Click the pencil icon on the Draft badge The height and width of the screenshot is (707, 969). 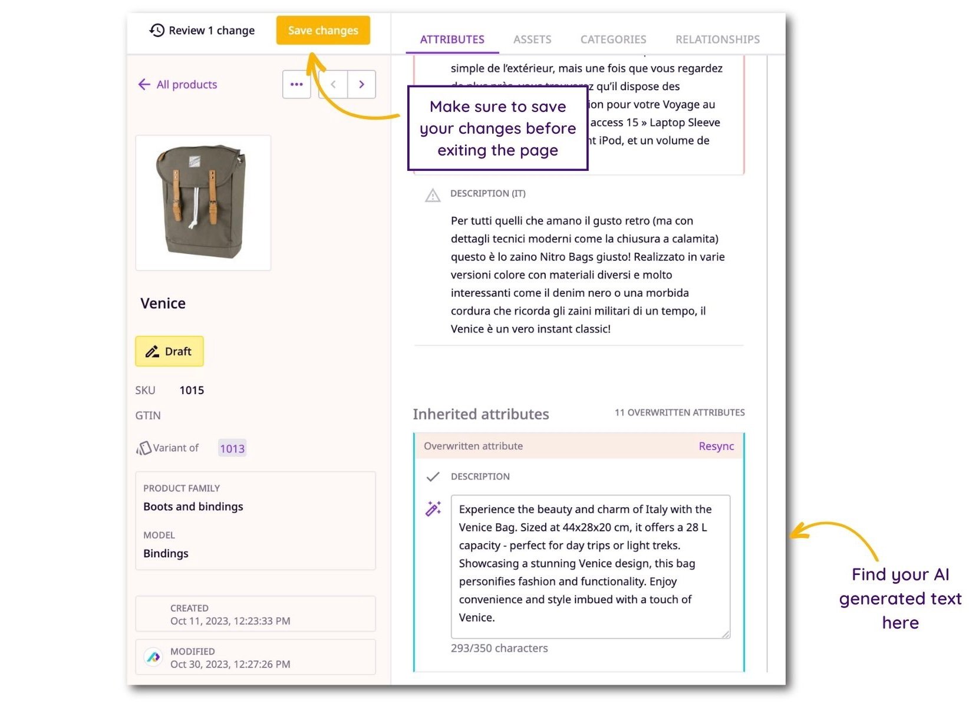click(152, 351)
